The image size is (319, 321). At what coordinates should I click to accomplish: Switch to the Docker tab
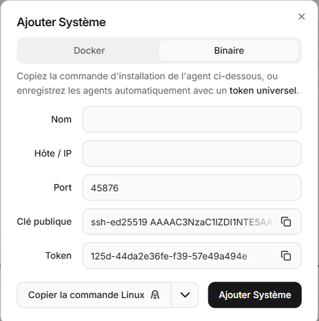coord(89,50)
